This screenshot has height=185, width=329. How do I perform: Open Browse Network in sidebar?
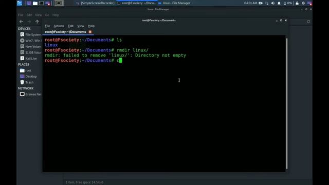tap(31, 95)
